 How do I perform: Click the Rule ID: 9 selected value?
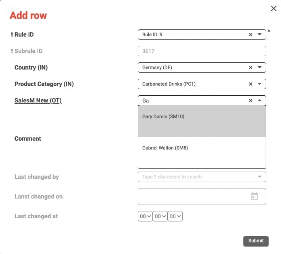(x=152, y=35)
